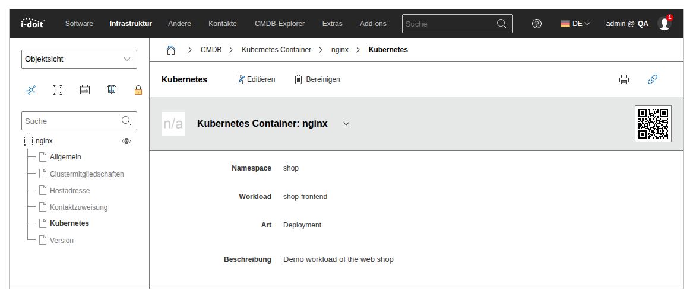Click the Namespace field label
The image size is (693, 298).
coord(251,168)
